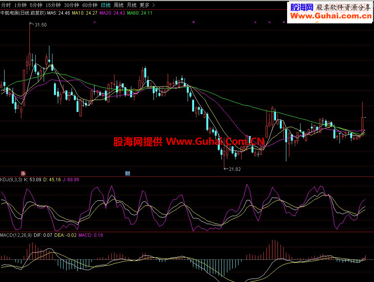Select the 5分钟 period tab

36,5
